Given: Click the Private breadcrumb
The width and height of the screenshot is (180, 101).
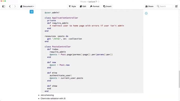Looking at the screenshot, I should point(83,2).
